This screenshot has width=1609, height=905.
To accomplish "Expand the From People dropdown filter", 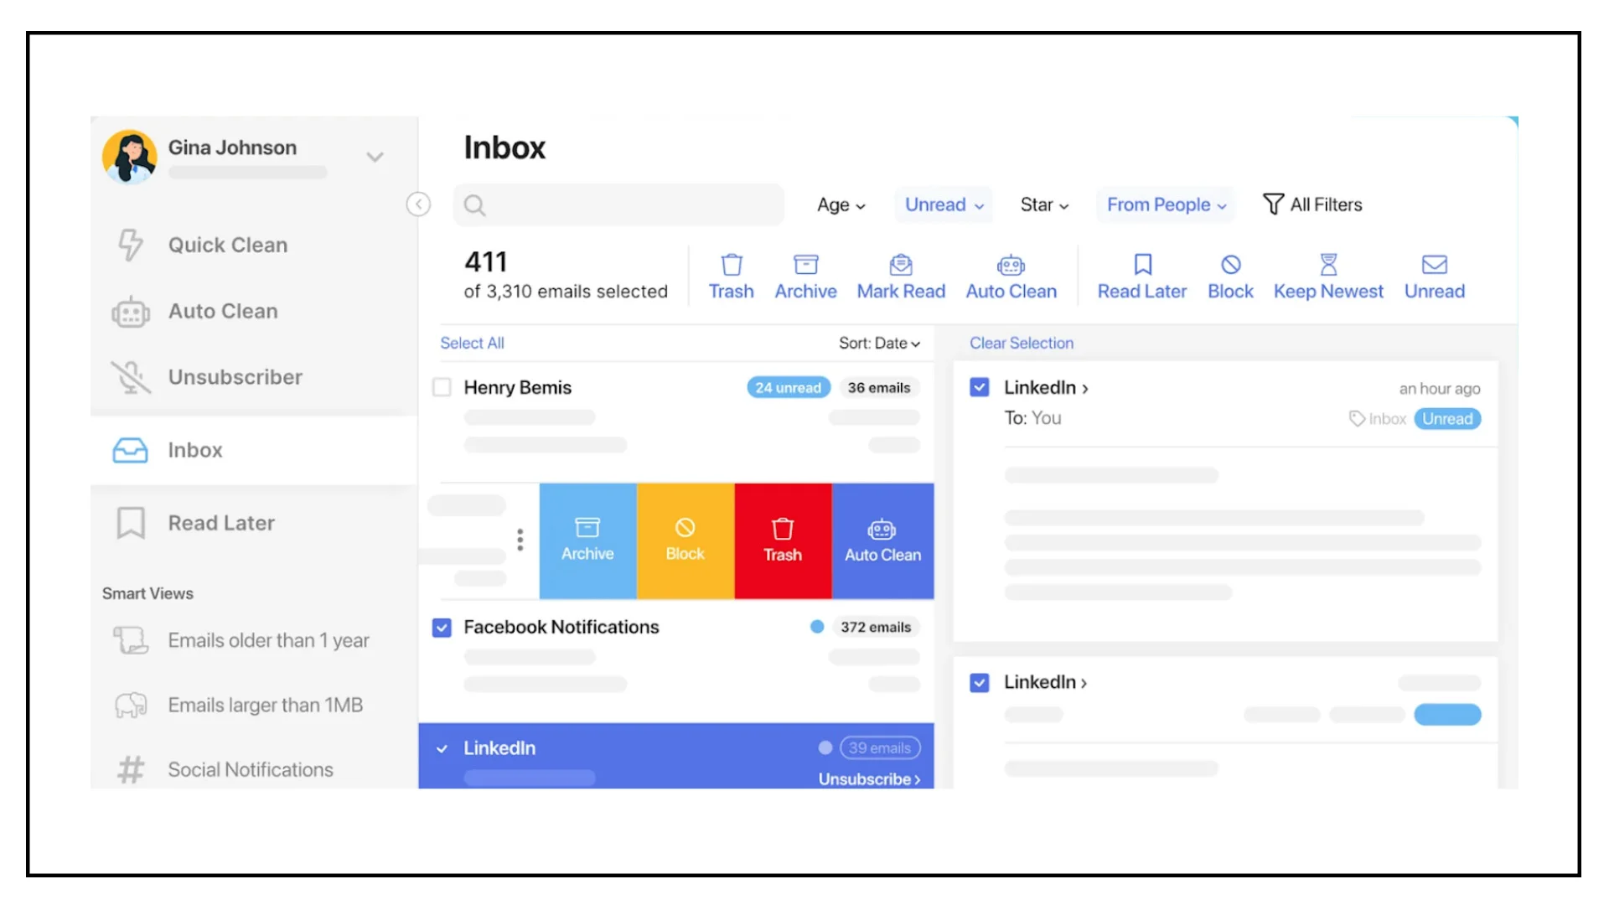I will tap(1166, 204).
